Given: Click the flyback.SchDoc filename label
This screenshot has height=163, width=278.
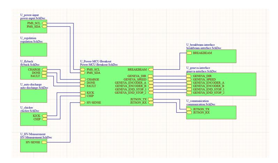Looking at the screenshot, I should point(30,65).
